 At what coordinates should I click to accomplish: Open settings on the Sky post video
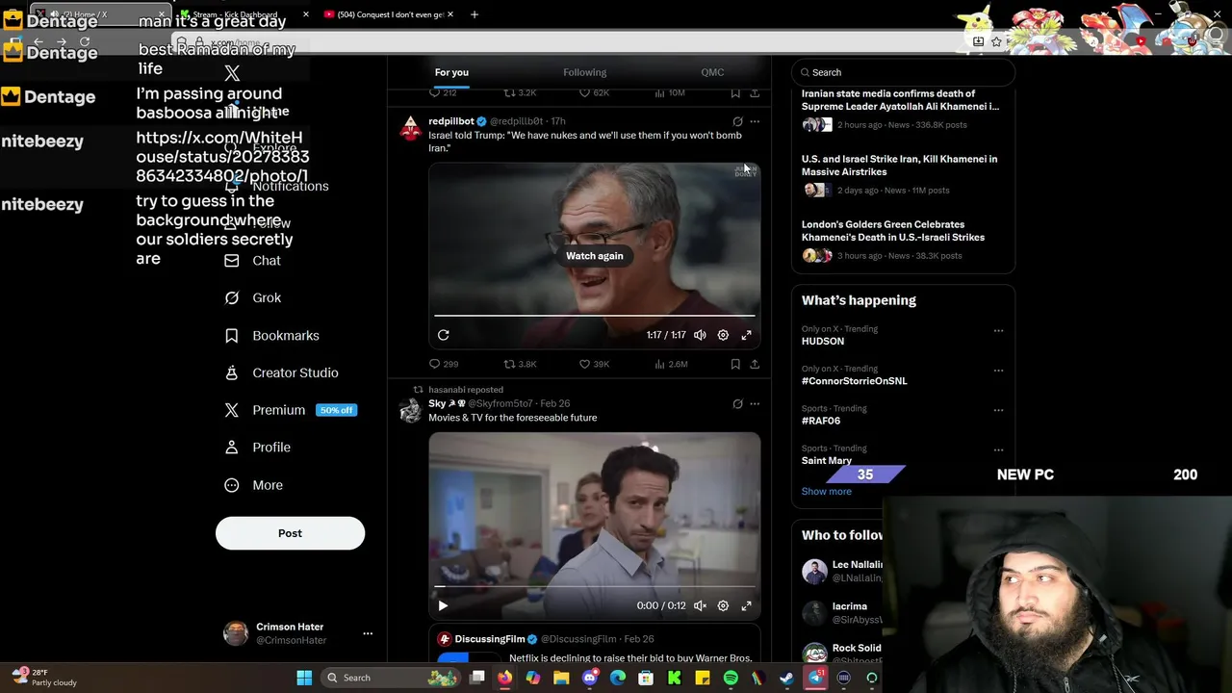723,605
